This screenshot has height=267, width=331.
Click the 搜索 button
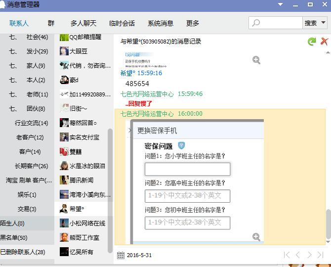point(311,23)
